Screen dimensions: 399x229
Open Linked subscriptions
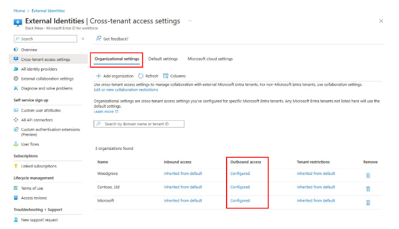[39, 166]
